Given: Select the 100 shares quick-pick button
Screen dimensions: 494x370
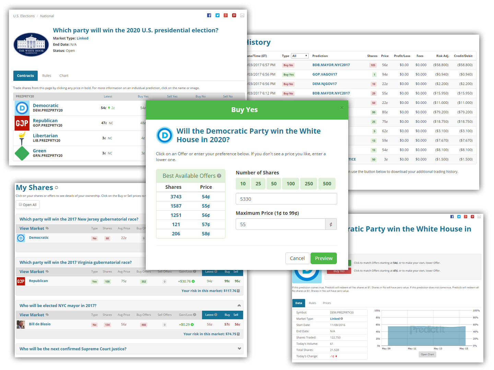Looking at the screenshot, I should [291, 184].
